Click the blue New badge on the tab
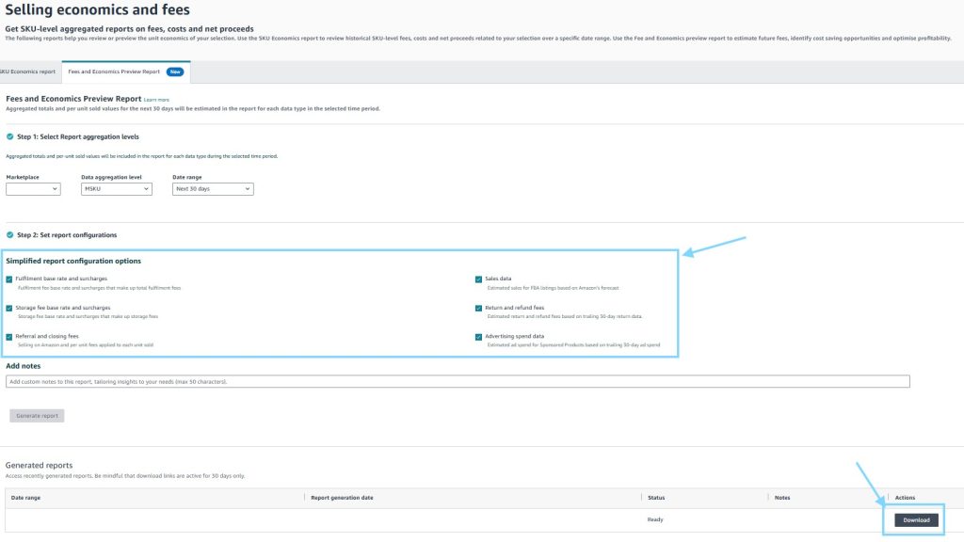Viewport: 964px width, 542px height. pyautogui.click(x=175, y=72)
